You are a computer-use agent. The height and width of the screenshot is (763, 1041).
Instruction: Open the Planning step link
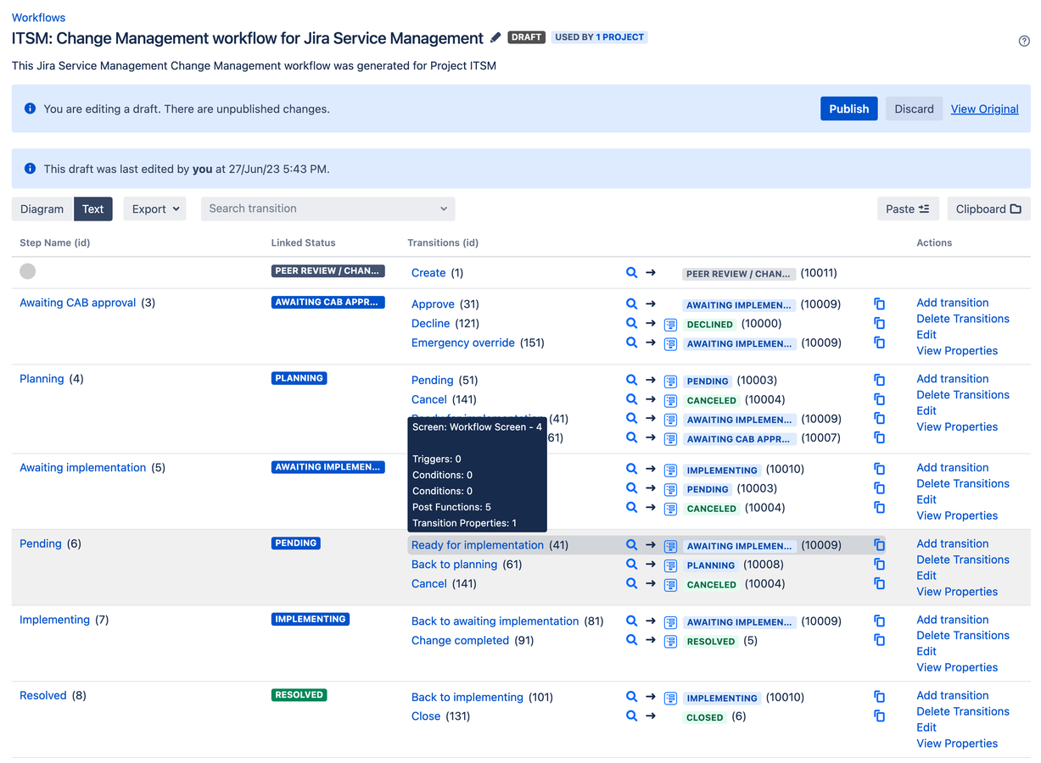pyautogui.click(x=42, y=379)
